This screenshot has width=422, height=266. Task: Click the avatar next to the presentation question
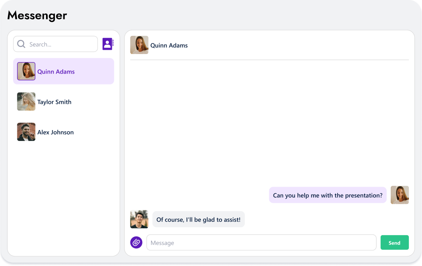tap(400, 195)
